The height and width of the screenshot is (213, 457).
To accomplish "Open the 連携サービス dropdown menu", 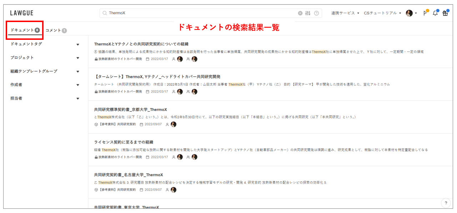I will point(345,13).
